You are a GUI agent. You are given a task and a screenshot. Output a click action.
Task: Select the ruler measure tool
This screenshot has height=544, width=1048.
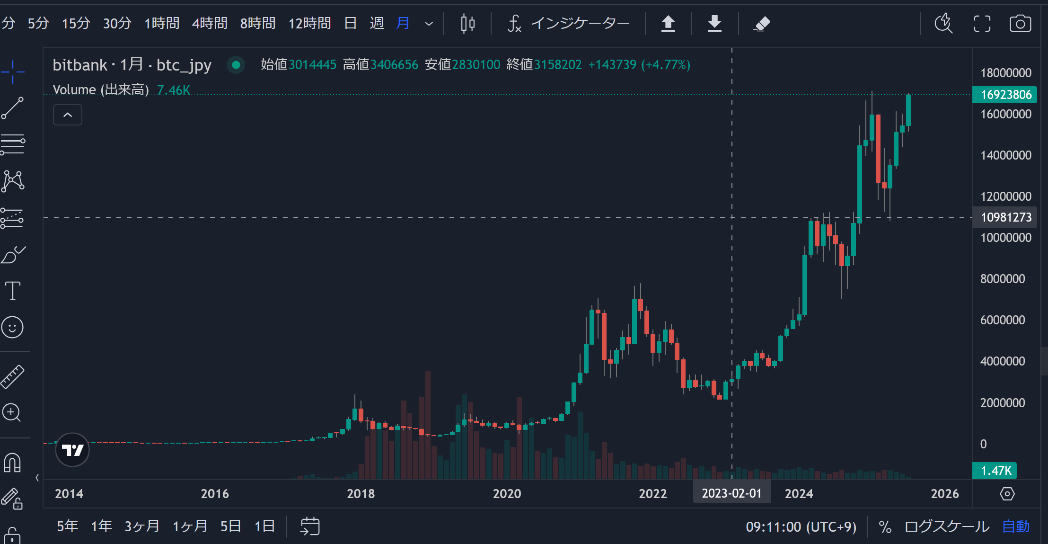tap(13, 376)
